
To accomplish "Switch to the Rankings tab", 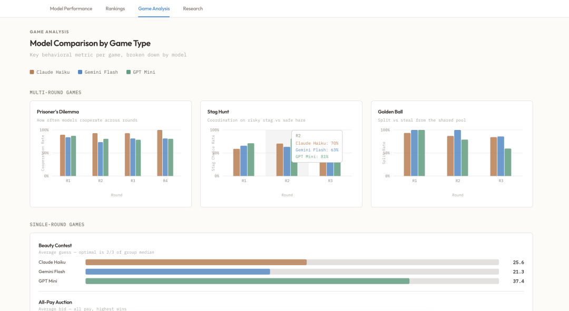I will click(x=115, y=8).
